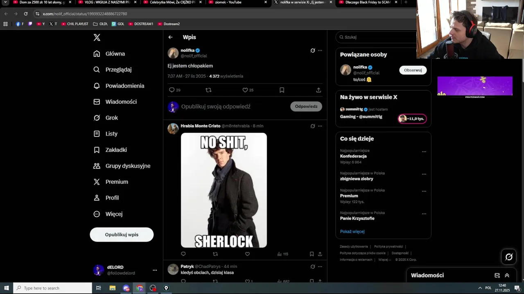Share nolifka's post
This screenshot has width=524, height=294.
point(318,90)
